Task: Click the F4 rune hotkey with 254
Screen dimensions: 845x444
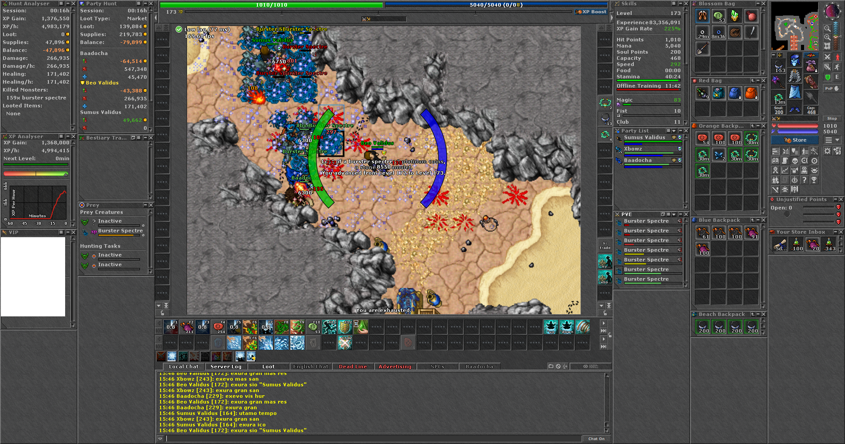Action: 218,327
